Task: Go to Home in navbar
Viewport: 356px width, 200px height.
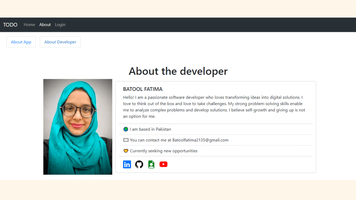Action: pyautogui.click(x=29, y=25)
